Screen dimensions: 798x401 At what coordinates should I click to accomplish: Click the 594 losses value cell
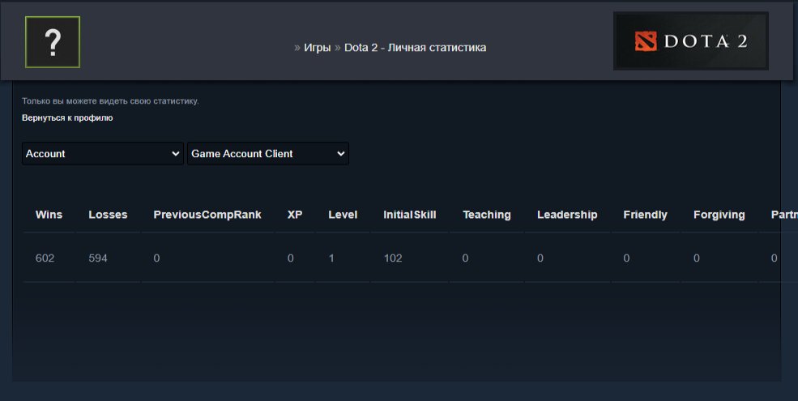[98, 258]
